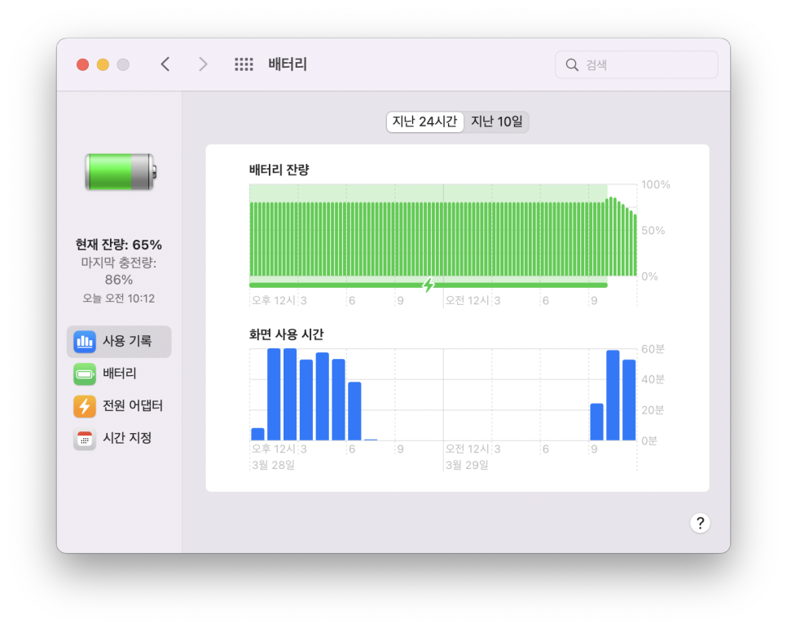Click the magnifying glass search icon
787x628 pixels.
pyautogui.click(x=572, y=64)
